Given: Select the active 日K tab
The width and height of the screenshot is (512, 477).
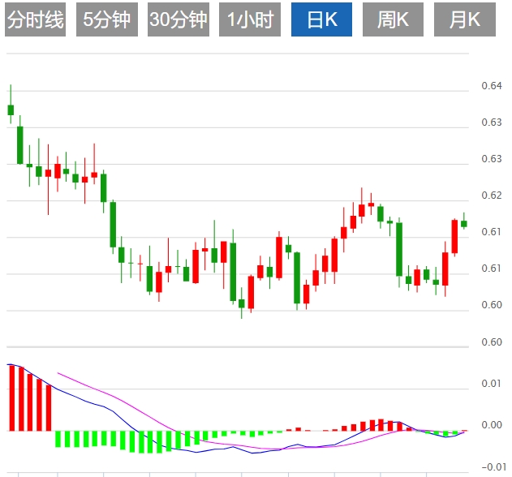Looking at the screenshot, I should click(321, 19).
